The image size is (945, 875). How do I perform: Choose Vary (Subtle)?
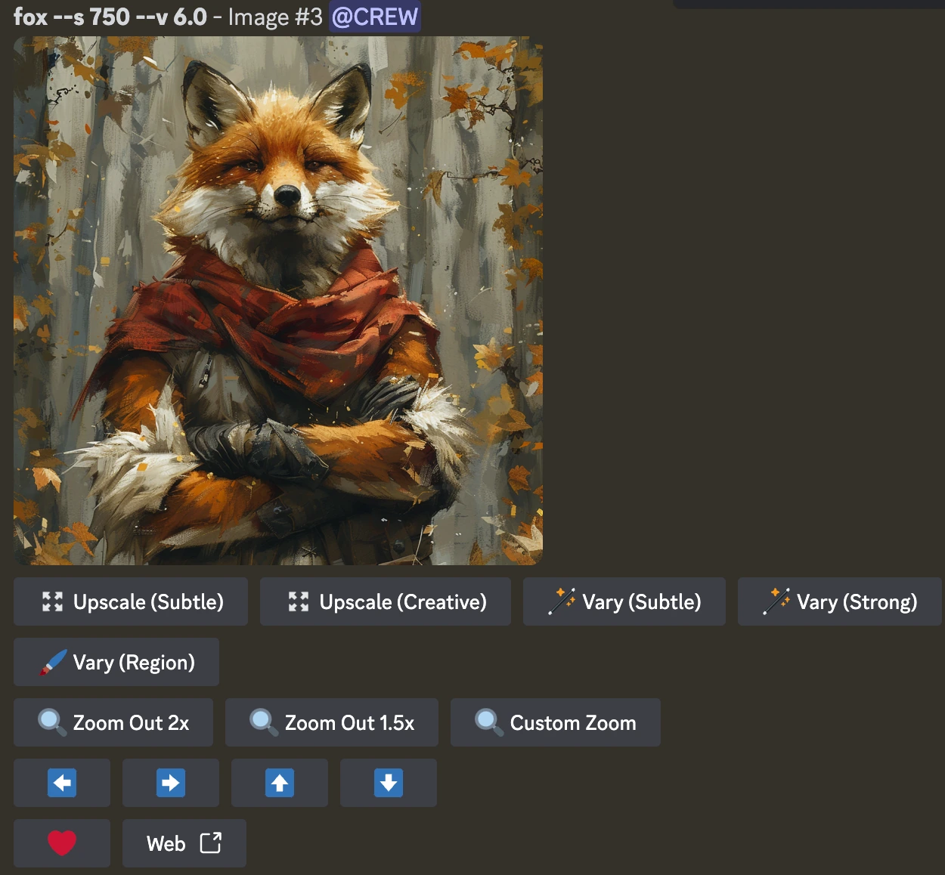(624, 601)
